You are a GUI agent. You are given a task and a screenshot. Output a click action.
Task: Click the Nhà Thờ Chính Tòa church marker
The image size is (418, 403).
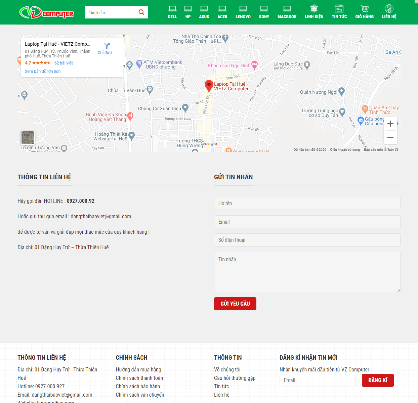[225, 38]
